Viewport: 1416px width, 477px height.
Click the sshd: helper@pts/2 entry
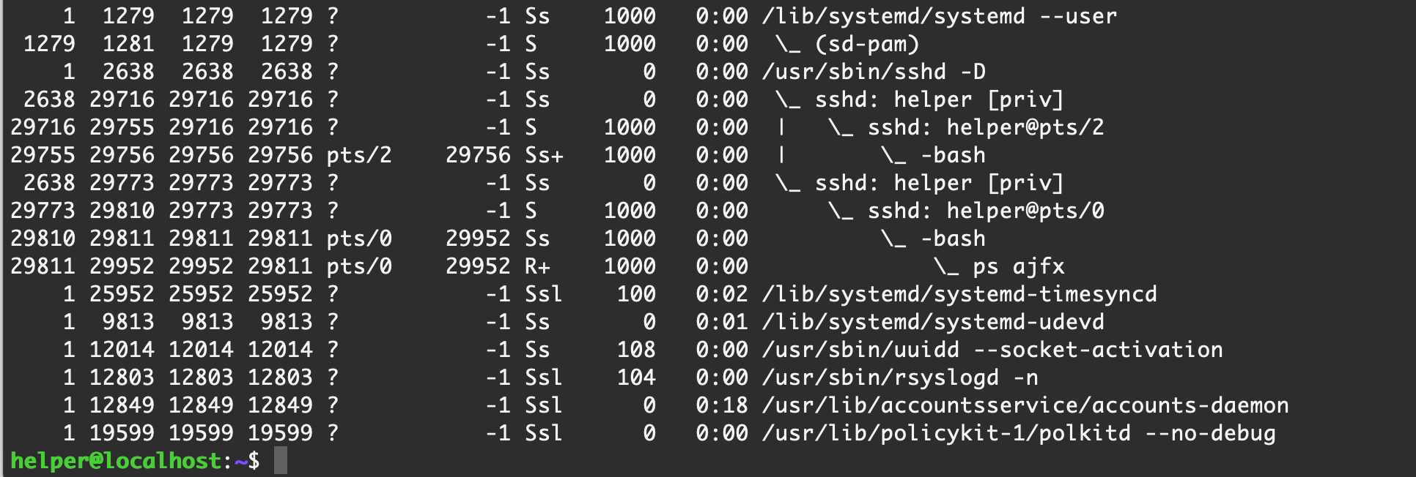(x=985, y=127)
